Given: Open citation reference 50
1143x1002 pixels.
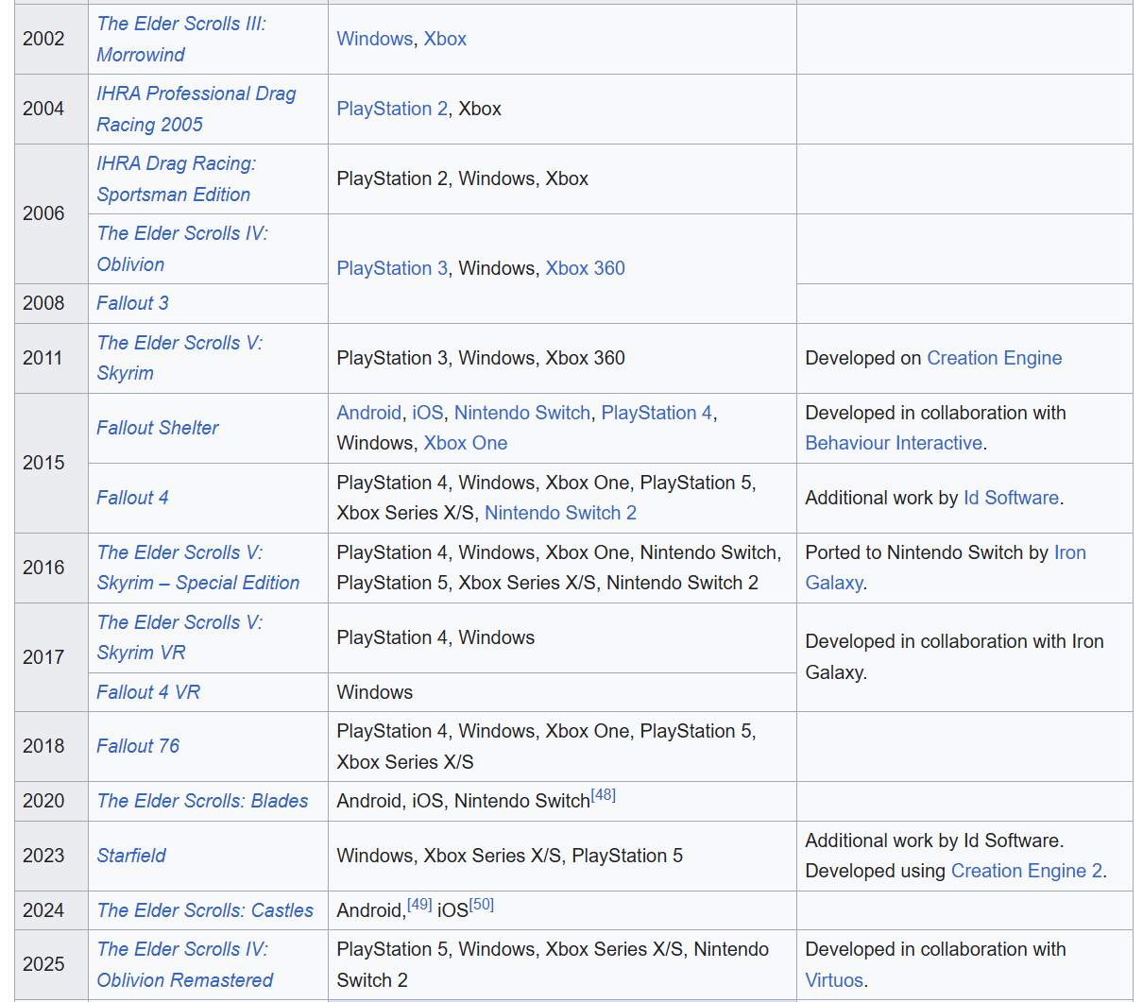Looking at the screenshot, I should tap(482, 905).
